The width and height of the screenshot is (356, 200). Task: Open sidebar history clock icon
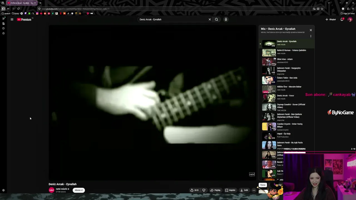pos(3,28)
